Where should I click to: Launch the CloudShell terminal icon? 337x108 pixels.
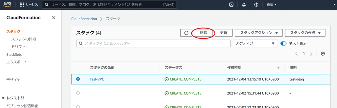[x=231, y=4]
